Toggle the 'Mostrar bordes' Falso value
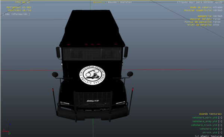 [x=217, y=19]
